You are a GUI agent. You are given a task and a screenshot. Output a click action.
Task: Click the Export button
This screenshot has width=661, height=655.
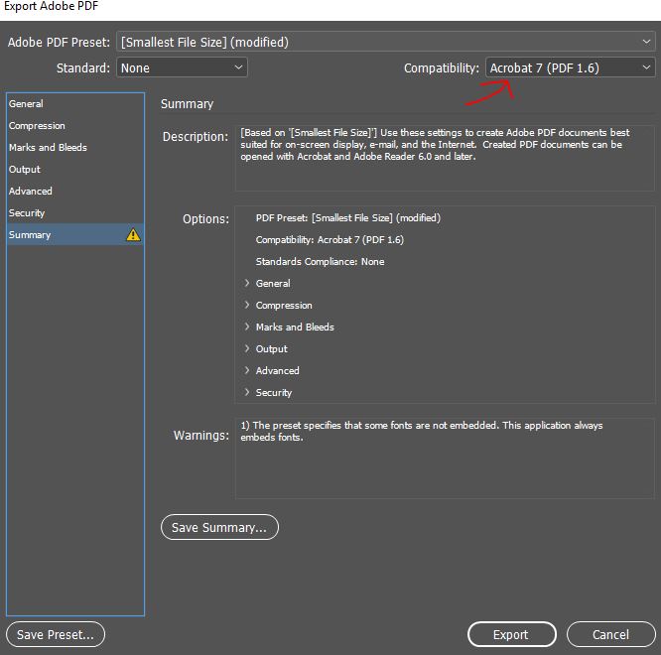click(x=512, y=634)
